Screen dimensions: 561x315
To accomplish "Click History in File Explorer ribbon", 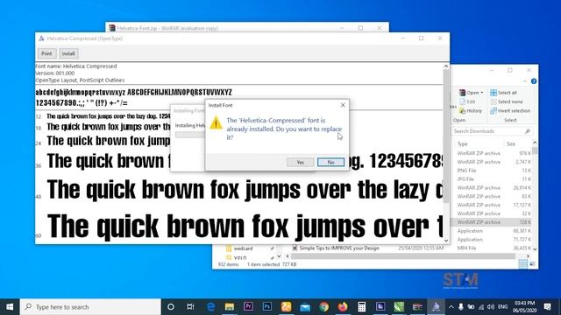I will pyautogui.click(x=471, y=111).
